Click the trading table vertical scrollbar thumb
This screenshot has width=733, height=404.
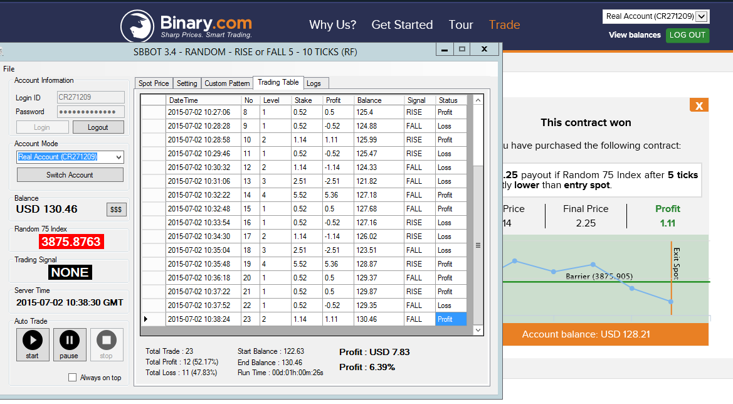pos(478,245)
